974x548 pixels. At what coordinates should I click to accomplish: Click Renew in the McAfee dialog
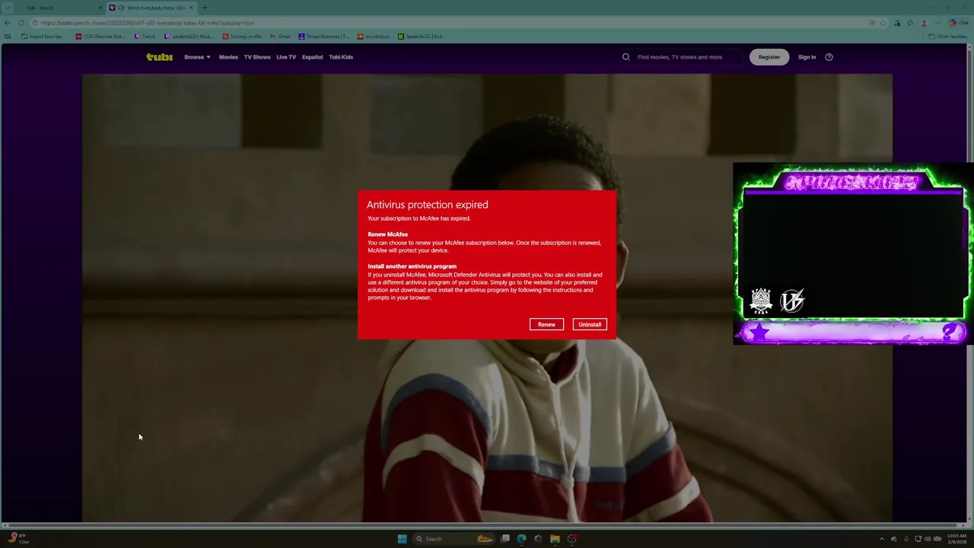click(546, 324)
